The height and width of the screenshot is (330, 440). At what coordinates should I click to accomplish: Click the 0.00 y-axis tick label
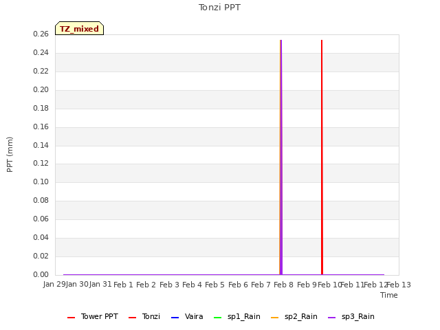41,274
